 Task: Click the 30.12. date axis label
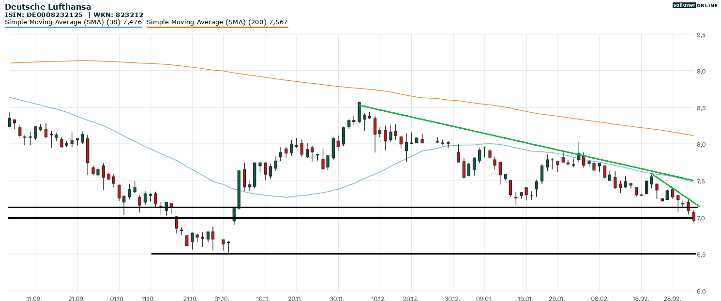(452, 299)
